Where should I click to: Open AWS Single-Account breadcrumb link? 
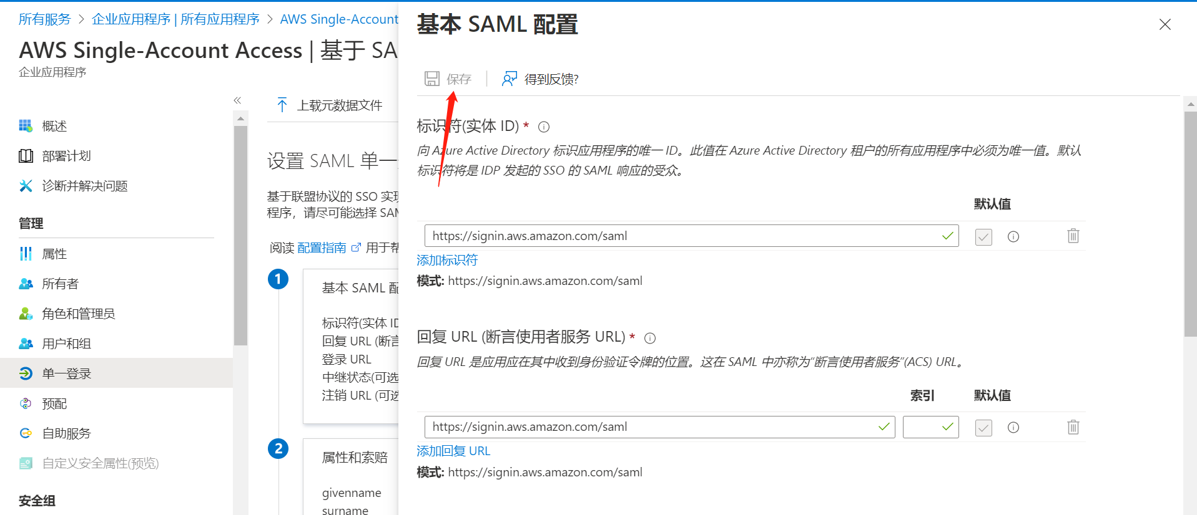click(x=339, y=19)
